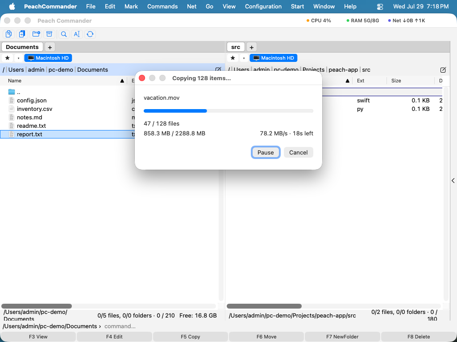This screenshot has height=342, width=457.
Task: Open favorites star in left panel
Action: [8, 58]
